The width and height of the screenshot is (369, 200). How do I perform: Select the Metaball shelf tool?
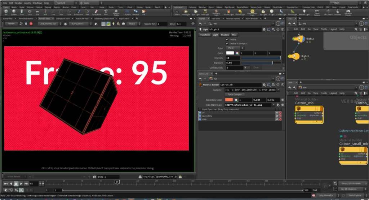(x=135, y=12)
